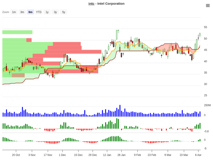Set zoom range to 1m
Image resolution: width=213 pixels, height=162 pixels.
[x=14, y=12]
